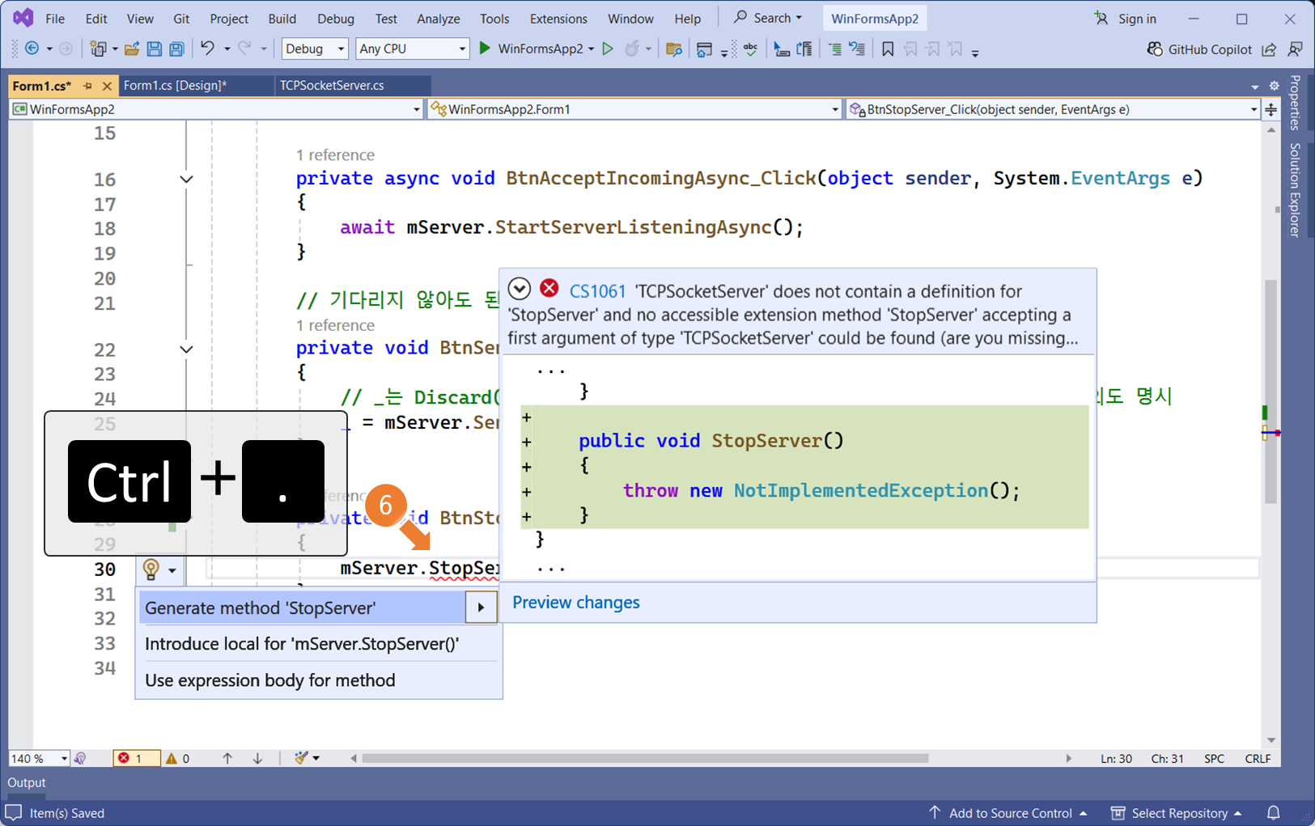Click the CS1061 error code link
This screenshot has height=826, width=1315.
point(598,291)
